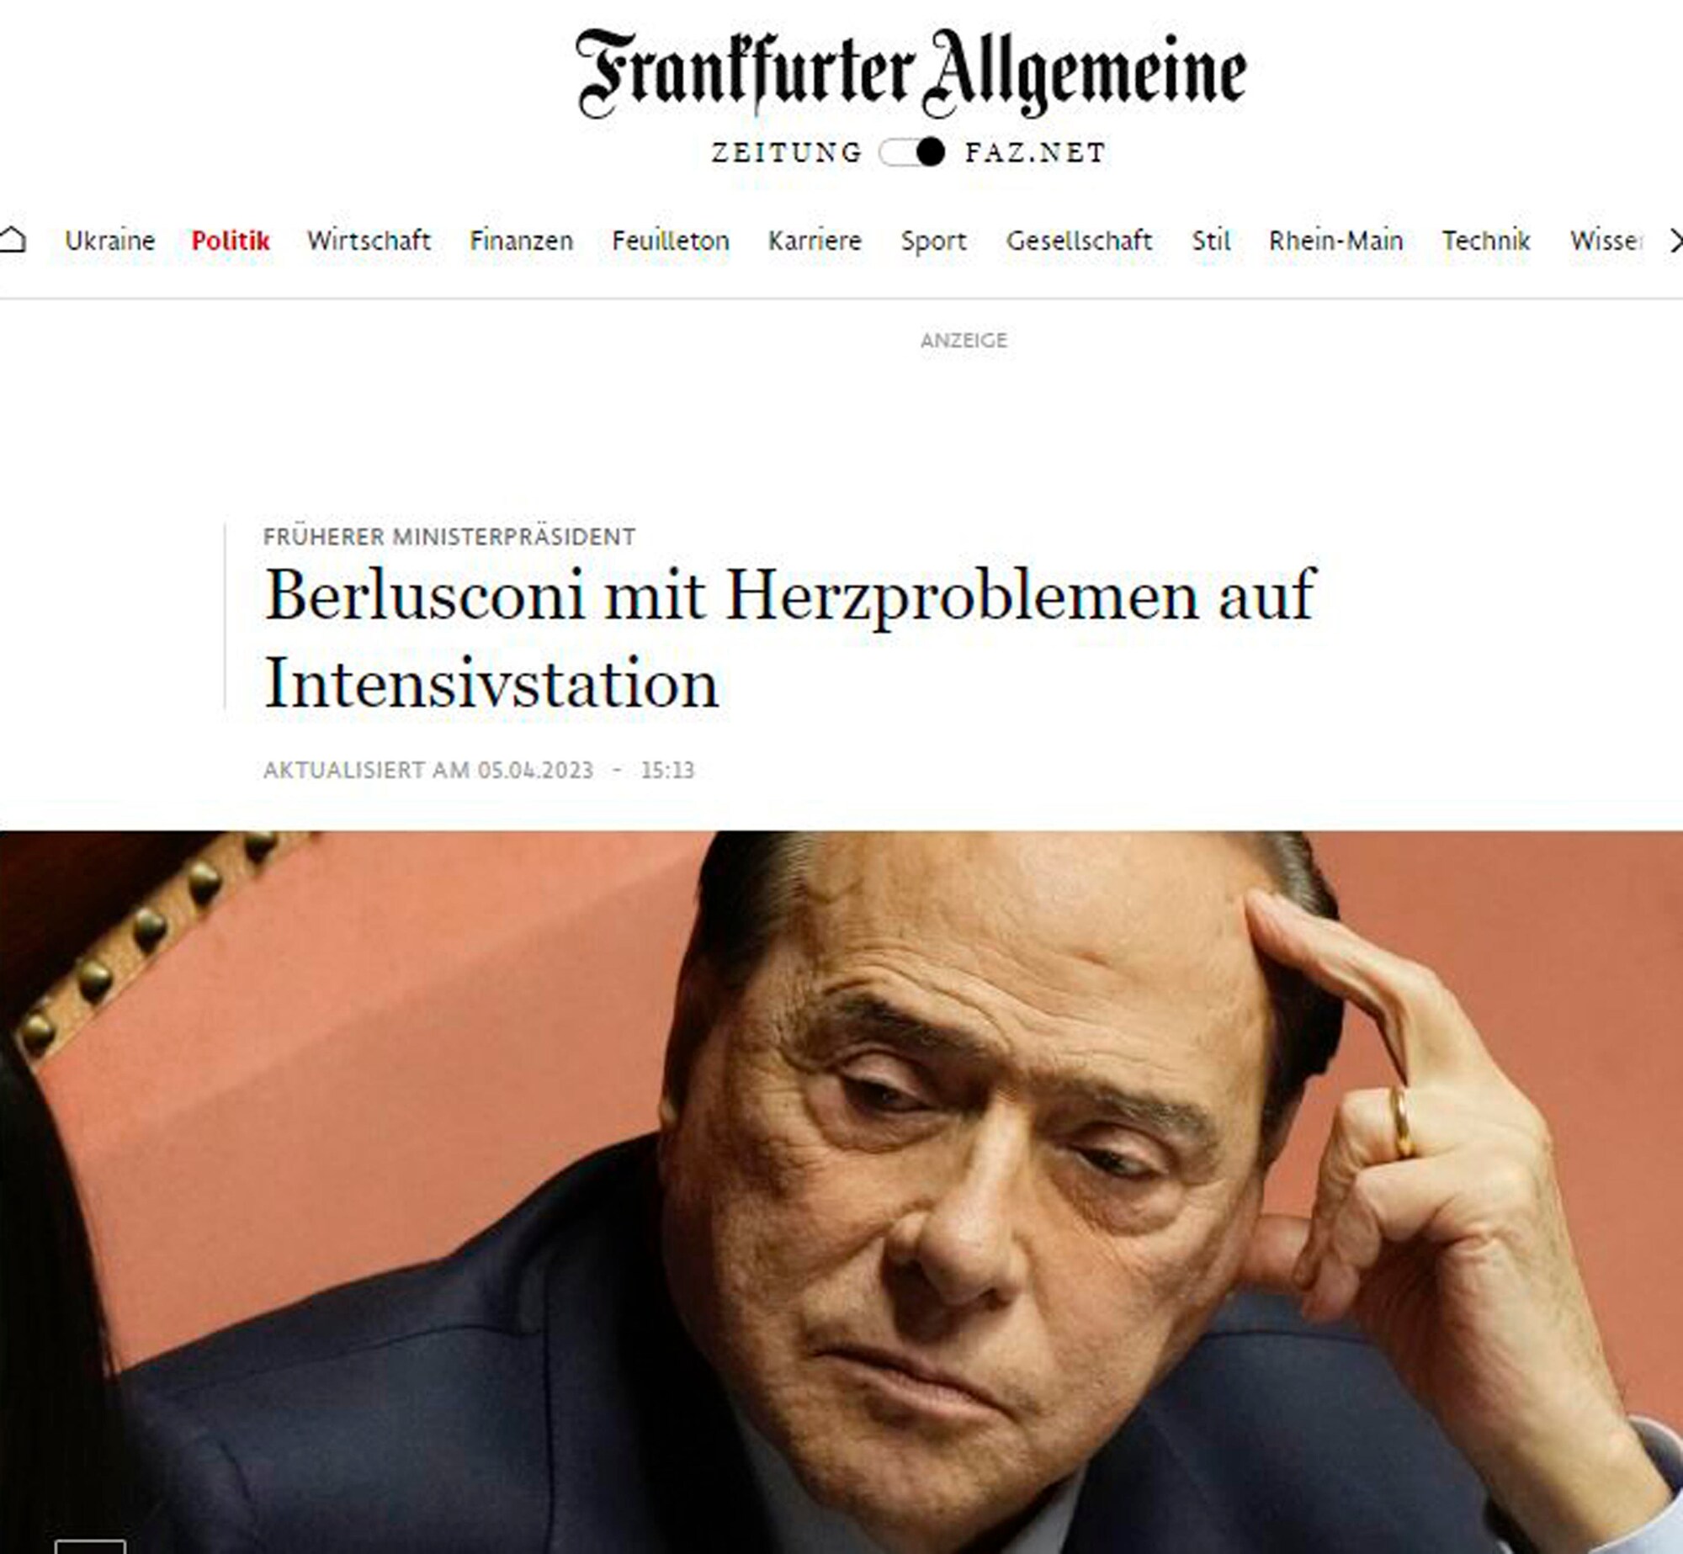Viewport: 1683px width, 1554px height.
Task: Click the image overlay icon at photo's bottom-left
Action: [x=90, y=1545]
